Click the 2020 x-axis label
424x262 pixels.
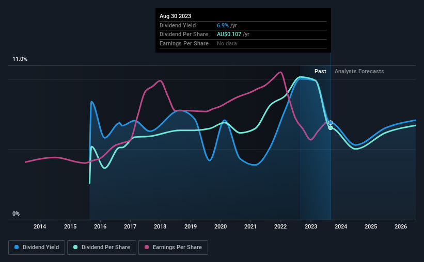click(x=221, y=226)
